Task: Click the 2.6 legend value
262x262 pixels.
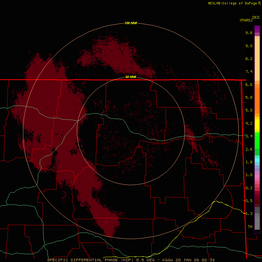Action: point(249,149)
